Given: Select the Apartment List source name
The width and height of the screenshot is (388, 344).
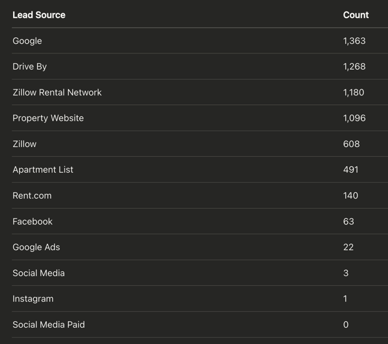Looking at the screenshot, I should (43, 170).
